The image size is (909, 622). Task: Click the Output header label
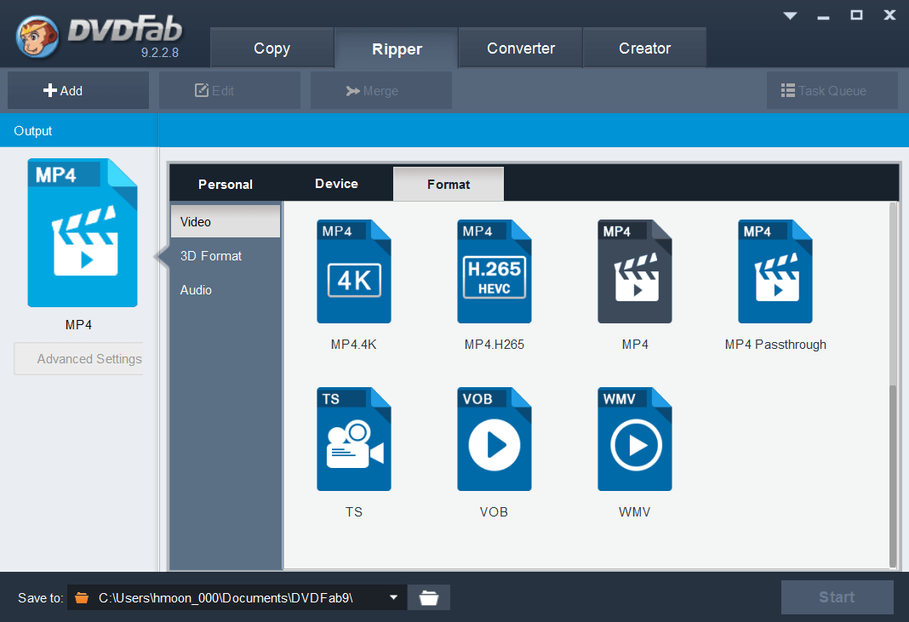pyautogui.click(x=33, y=131)
